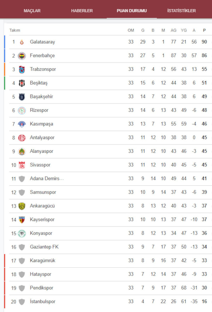
Task: Click the Kayserispor team crest
Action: [22, 220]
